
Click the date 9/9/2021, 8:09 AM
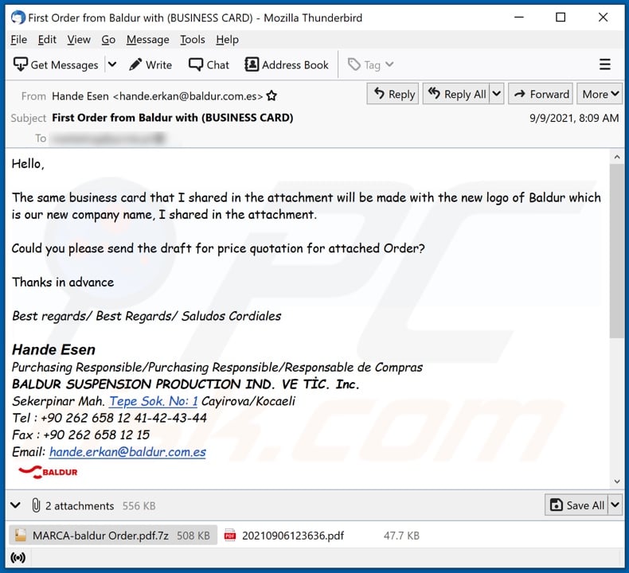point(573,118)
